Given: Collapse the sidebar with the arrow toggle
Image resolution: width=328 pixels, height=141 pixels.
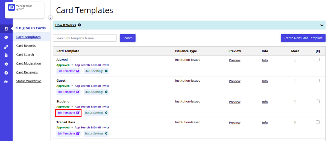Looking at the screenshot, I should 50,18.
